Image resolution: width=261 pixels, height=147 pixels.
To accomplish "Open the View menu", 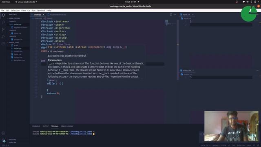I will [24, 10].
